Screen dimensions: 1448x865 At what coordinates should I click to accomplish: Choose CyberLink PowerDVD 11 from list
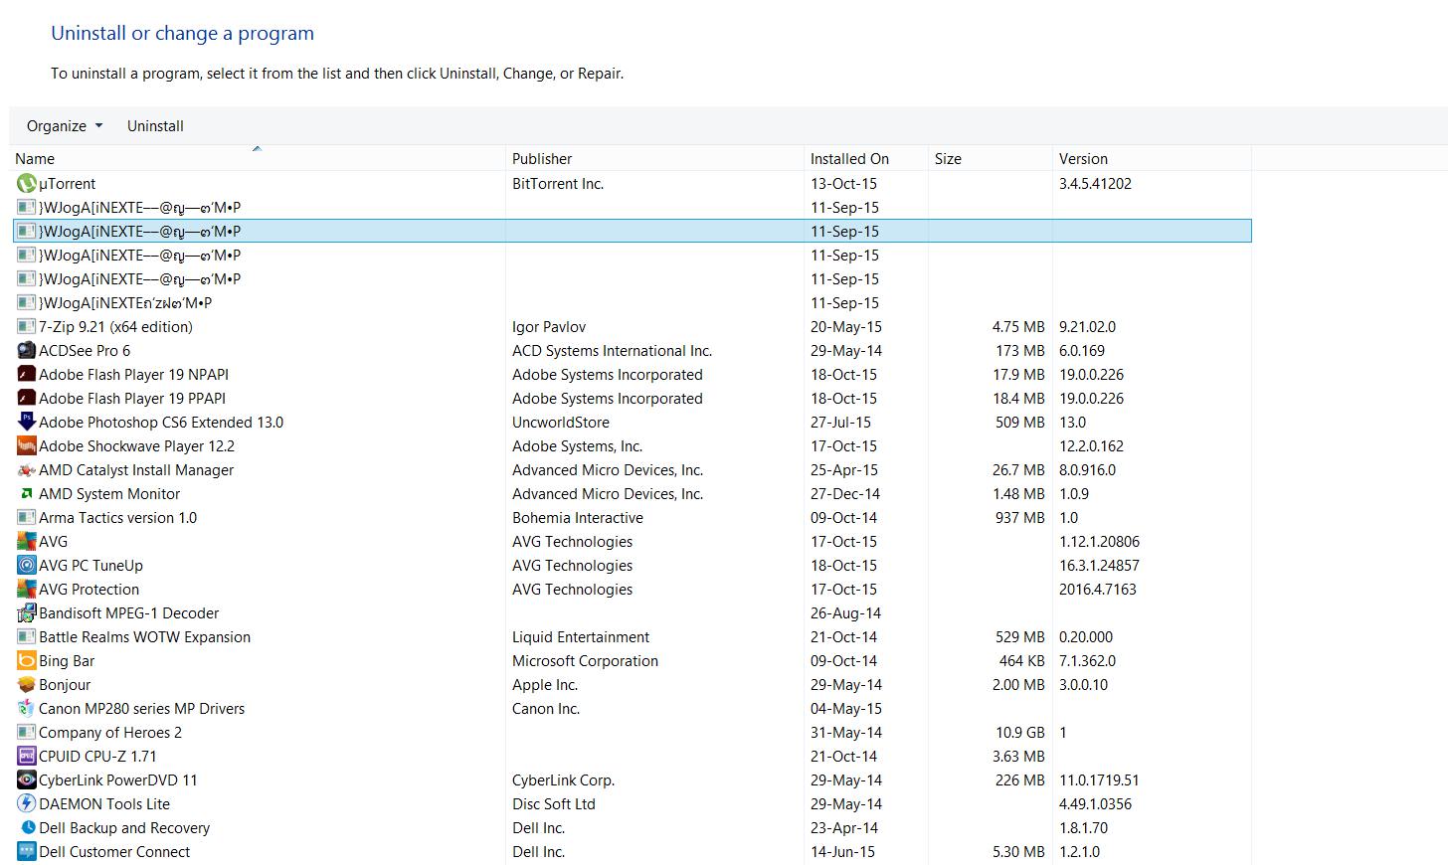[118, 780]
